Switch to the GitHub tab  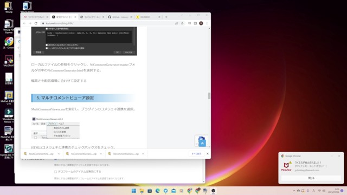point(120,17)
